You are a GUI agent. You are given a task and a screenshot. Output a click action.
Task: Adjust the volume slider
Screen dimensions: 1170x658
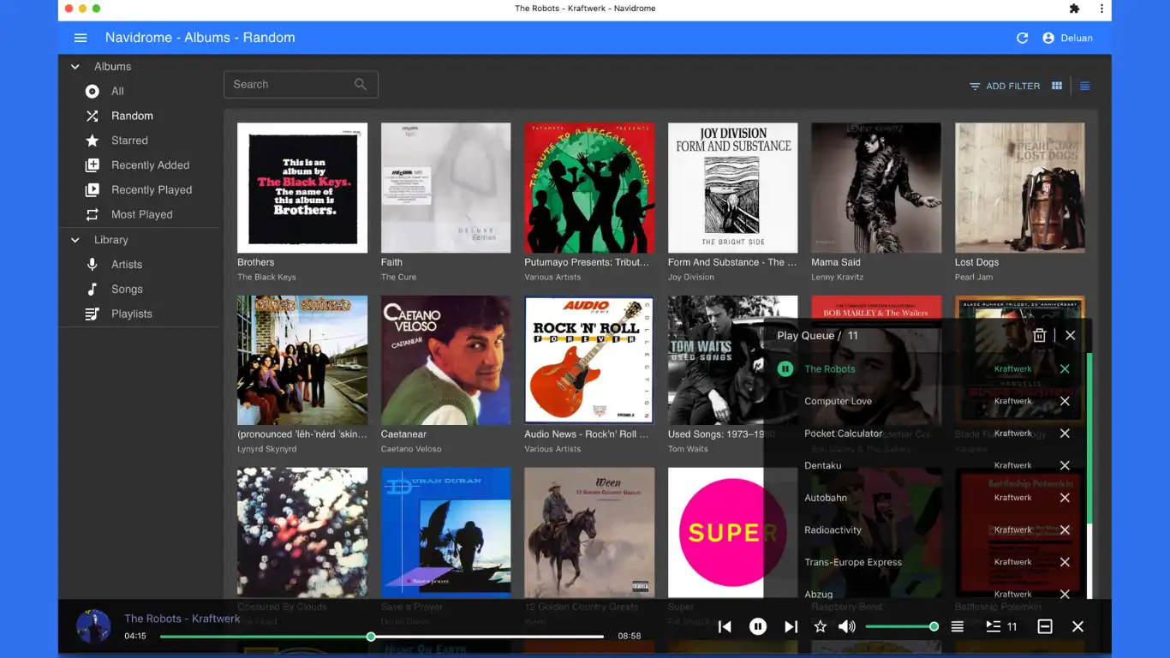tap(899, 627)
